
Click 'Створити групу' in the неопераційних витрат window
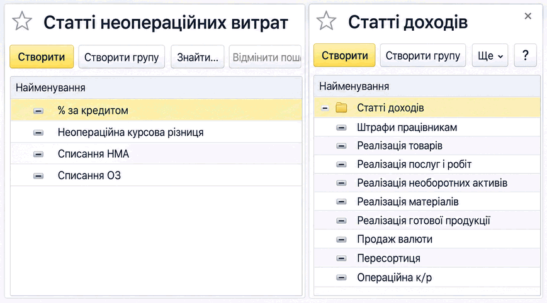click(x=121, y=57)
